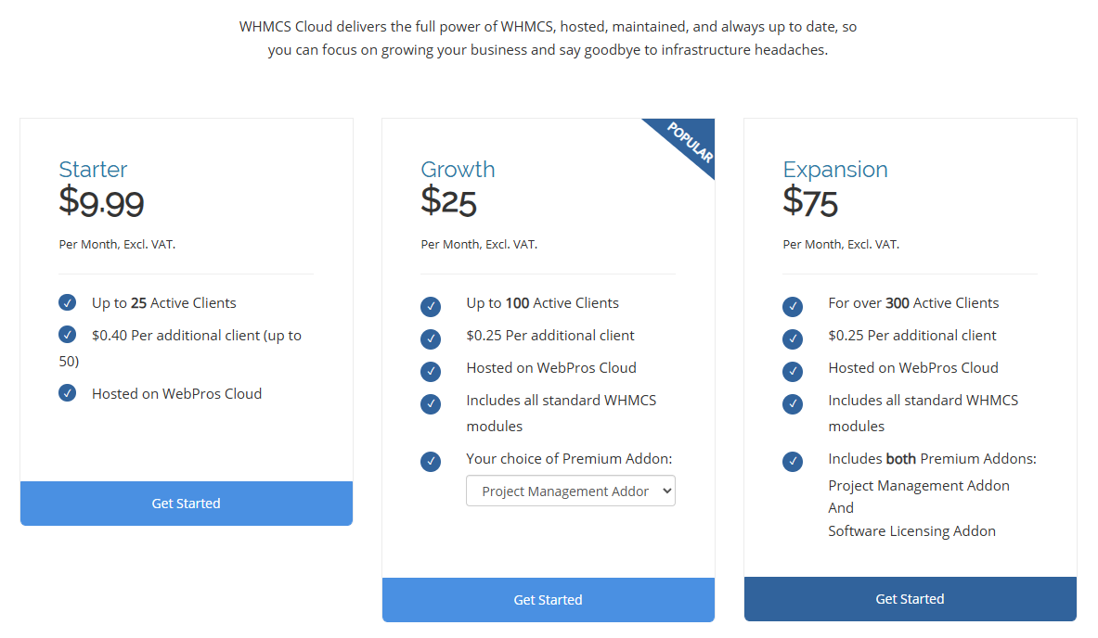
Task: Click checkmark icon beside Up to 100 Active Clients
Action: (431, 307)
